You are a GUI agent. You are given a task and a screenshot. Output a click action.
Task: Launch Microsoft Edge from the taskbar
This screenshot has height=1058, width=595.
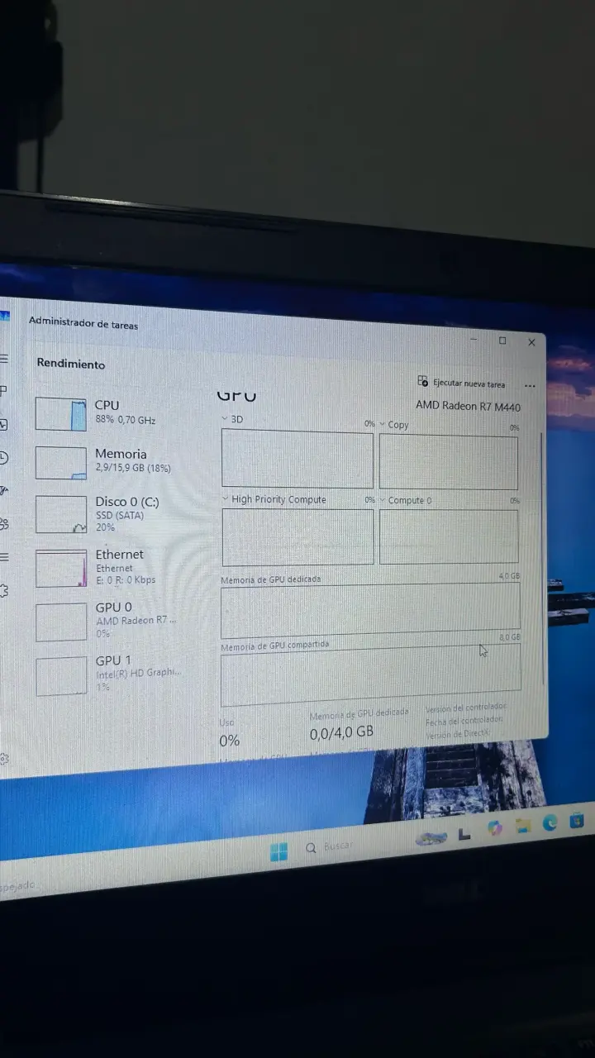click(550, 823)
